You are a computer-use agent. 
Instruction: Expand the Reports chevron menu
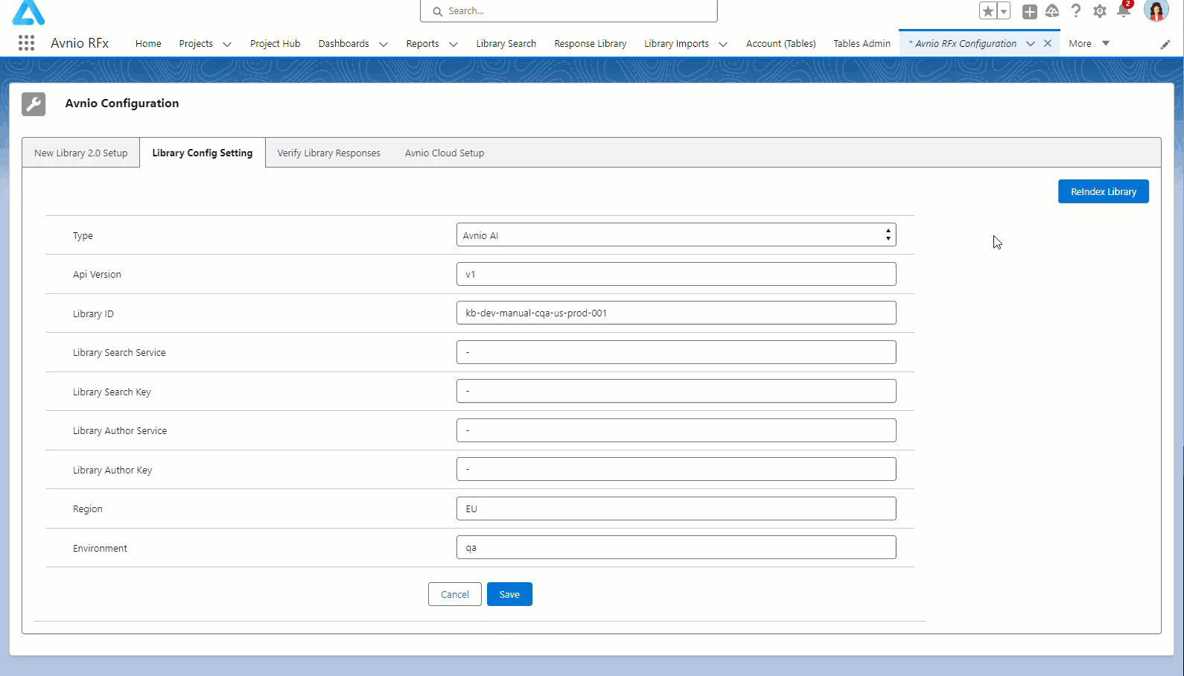pos(453,44)
